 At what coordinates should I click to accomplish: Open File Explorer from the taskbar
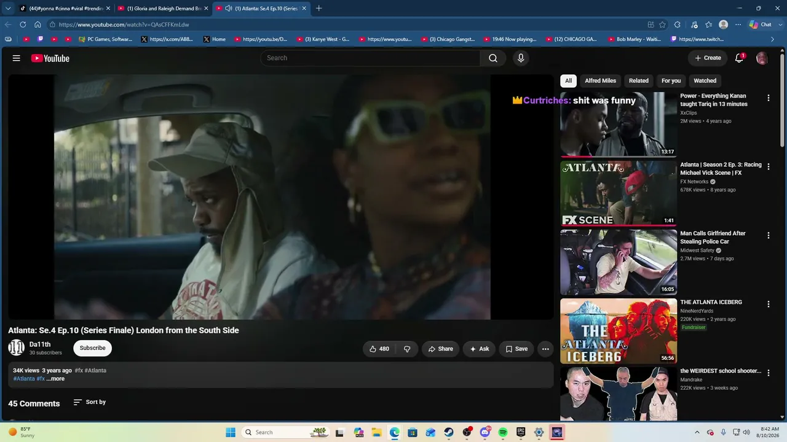coord(376,432)
